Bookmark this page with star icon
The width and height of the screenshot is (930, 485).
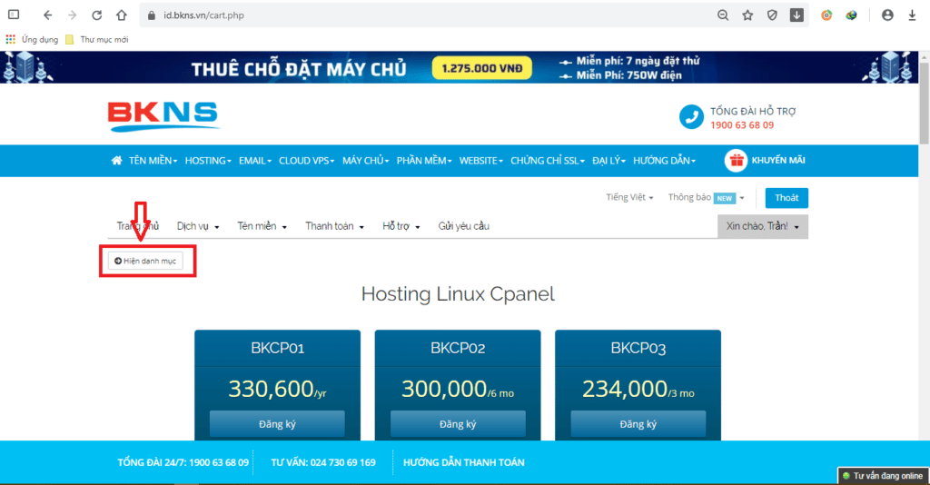tap(747, 15)
